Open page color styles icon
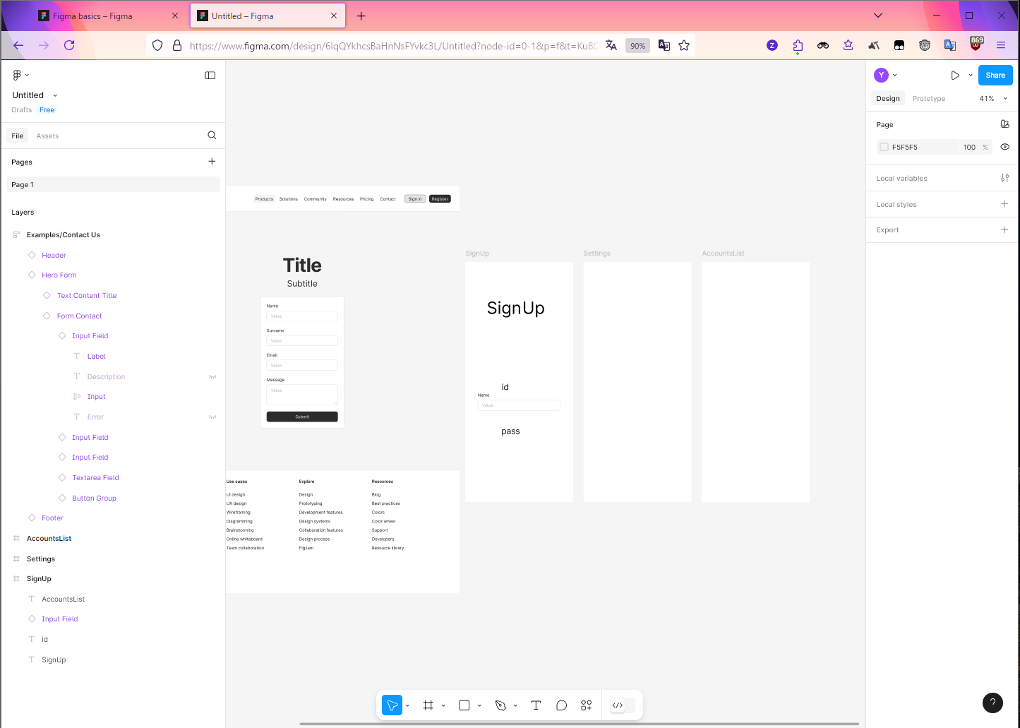1020x728 pixels. pos(1004,124)
